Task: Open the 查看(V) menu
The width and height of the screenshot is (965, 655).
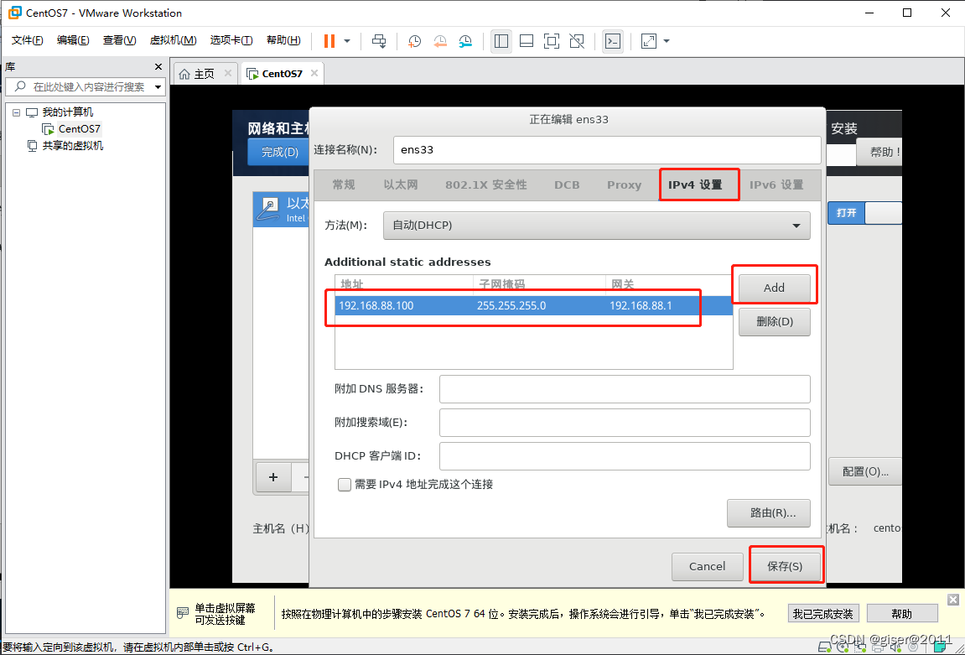Action: tap(119, 40)
